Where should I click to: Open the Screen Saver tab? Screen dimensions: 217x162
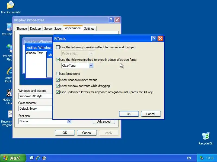pos(53,29)
